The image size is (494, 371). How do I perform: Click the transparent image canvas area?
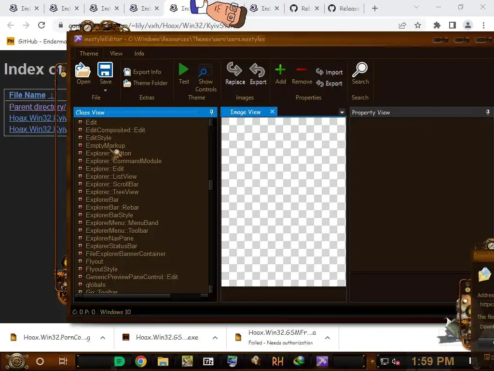pyautogui.click(x=283, y=202)
